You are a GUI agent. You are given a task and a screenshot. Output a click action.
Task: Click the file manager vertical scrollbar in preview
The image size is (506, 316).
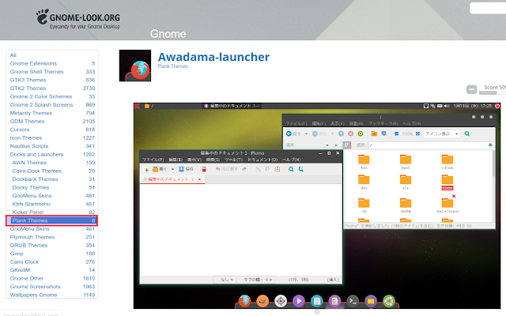click(493, 164)
